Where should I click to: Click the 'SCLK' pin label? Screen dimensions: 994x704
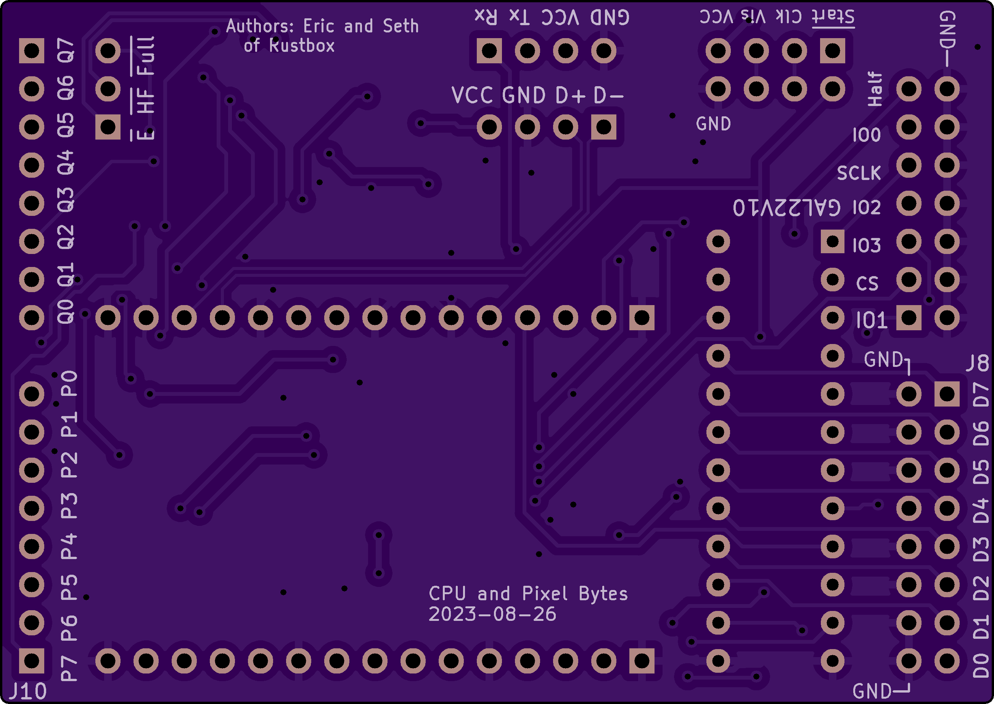[859, 173]
